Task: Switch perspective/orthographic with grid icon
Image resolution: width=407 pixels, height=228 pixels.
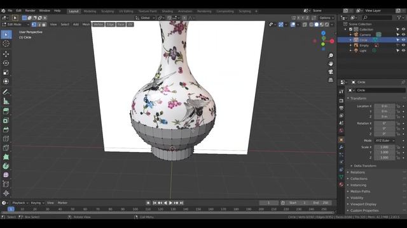Action: [331, 80]
